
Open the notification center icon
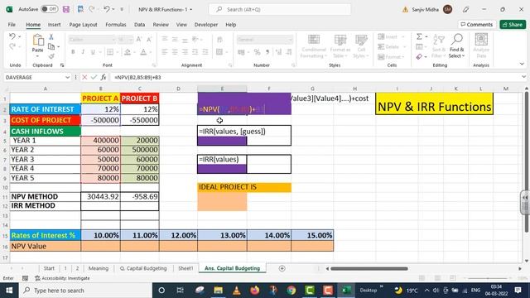click(518, 291)
